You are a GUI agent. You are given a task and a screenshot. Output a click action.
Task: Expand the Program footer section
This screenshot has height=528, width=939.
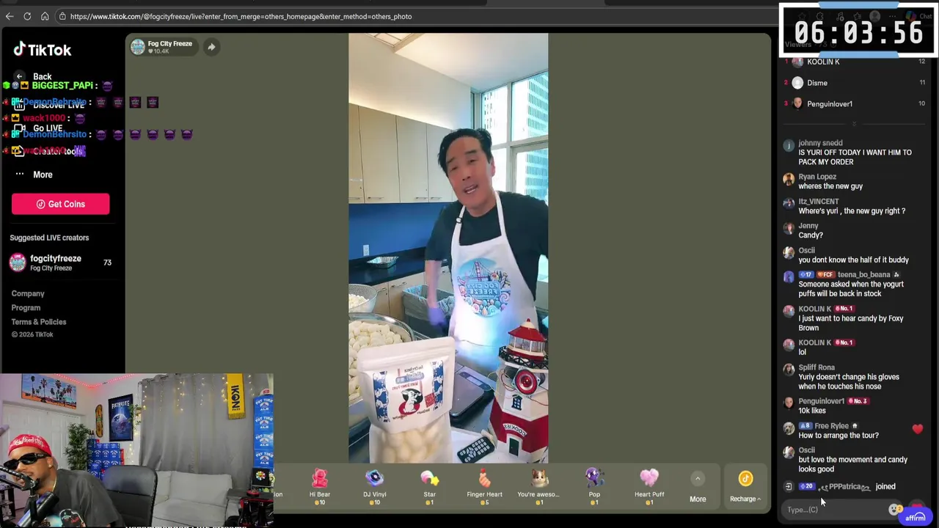pos(26,307)
